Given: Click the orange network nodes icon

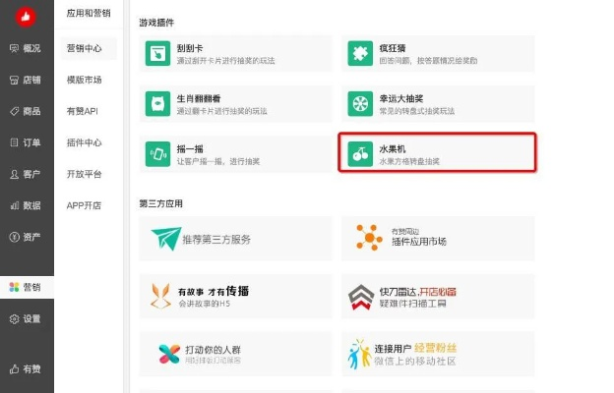Looking at the screenshot, I should click(369, 238).
